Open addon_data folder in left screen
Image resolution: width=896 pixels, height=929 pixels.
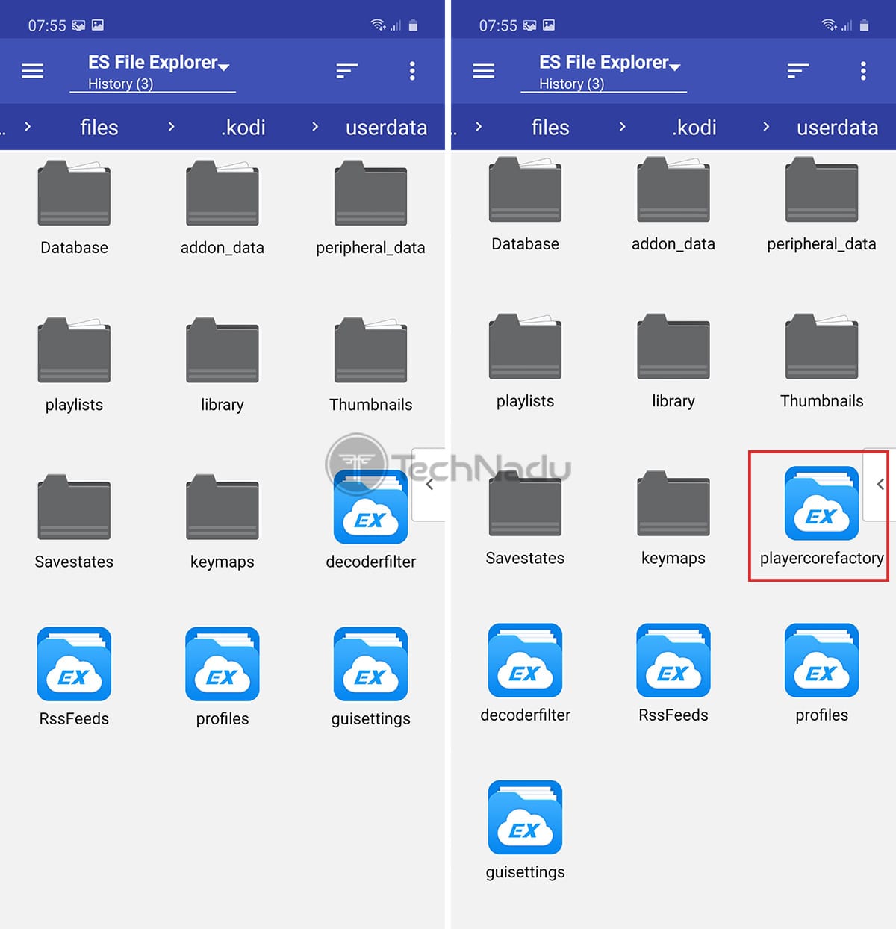(x=223, y=208)
